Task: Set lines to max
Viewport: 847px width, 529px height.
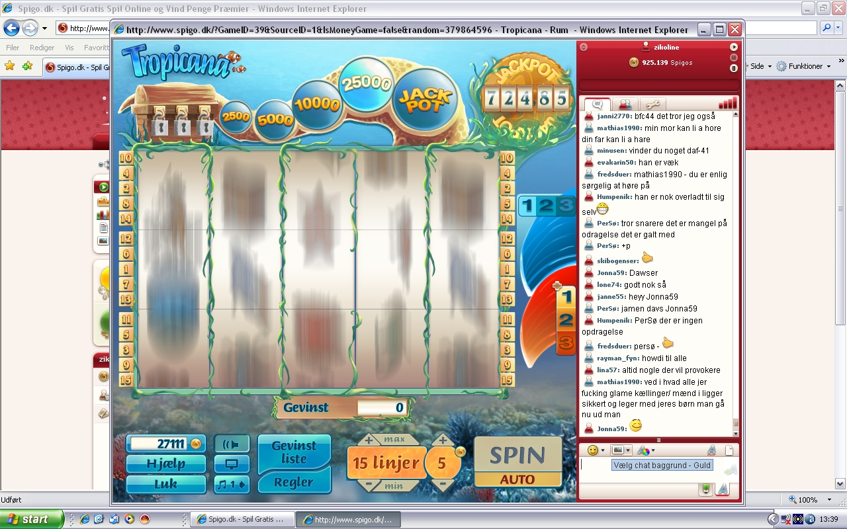Action: click(x=394, y=440)
